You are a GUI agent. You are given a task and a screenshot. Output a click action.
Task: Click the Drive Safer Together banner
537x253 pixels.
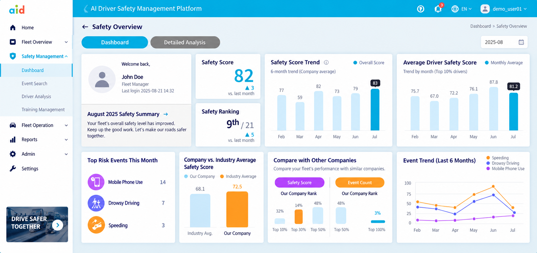pos(37,224)
